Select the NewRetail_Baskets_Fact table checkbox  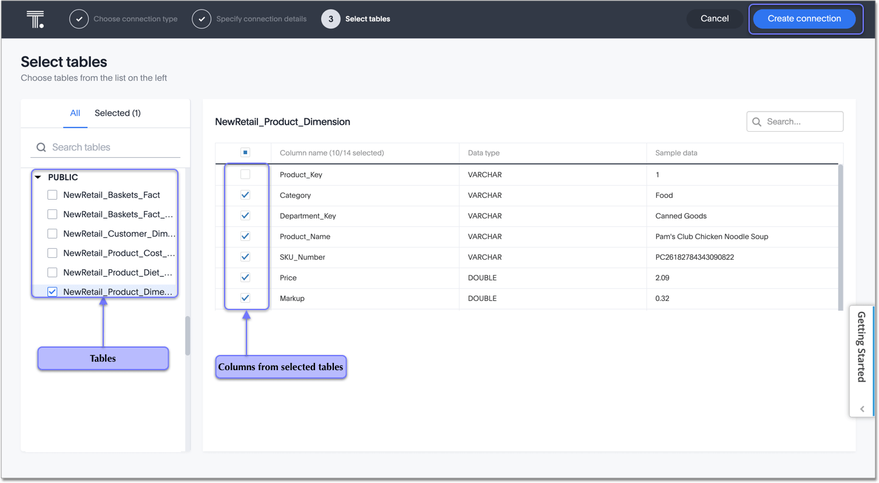click(52, 195)
